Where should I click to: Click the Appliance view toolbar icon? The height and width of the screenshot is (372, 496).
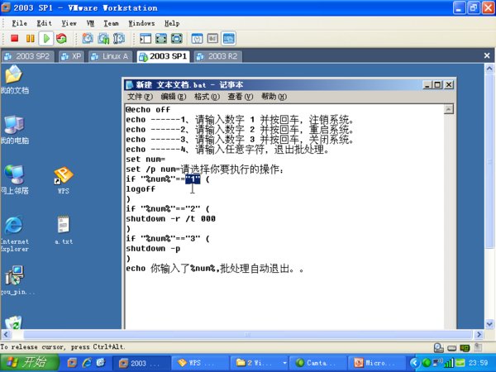click(x=213, y=39)
